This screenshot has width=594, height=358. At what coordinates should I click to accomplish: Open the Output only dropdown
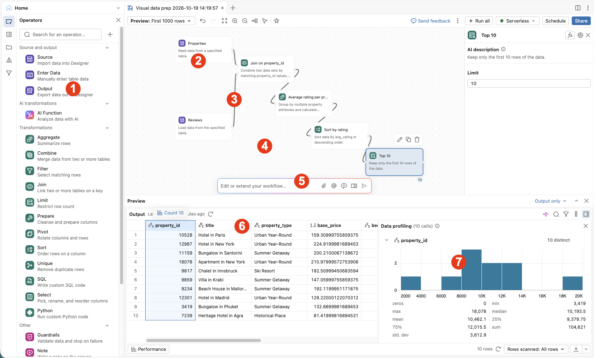[x=550, y=201]
